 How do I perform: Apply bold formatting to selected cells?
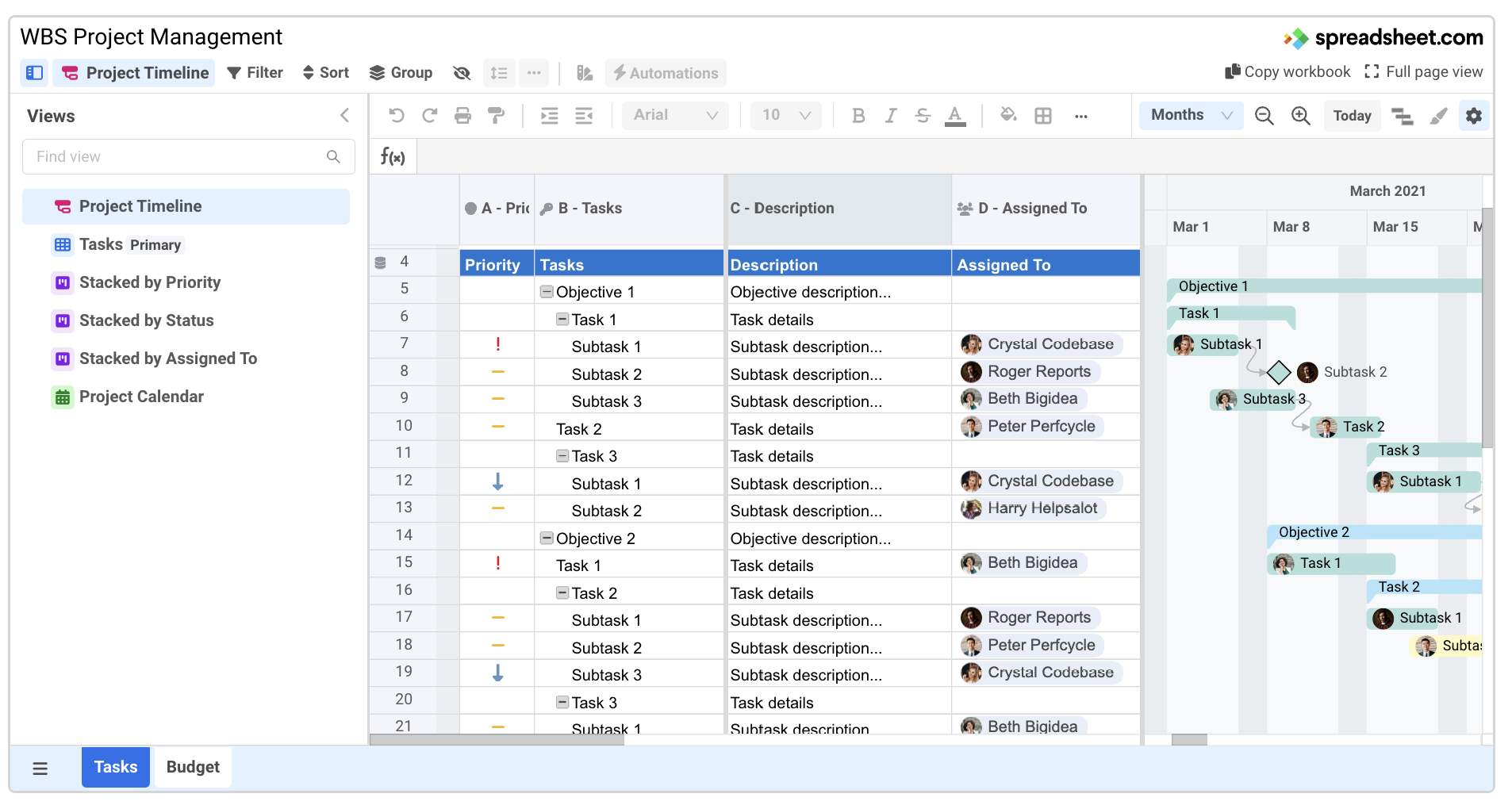pyautogui.click(x=858, y=116)
